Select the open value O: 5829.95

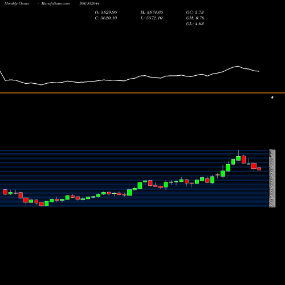(x=106, y=13)
